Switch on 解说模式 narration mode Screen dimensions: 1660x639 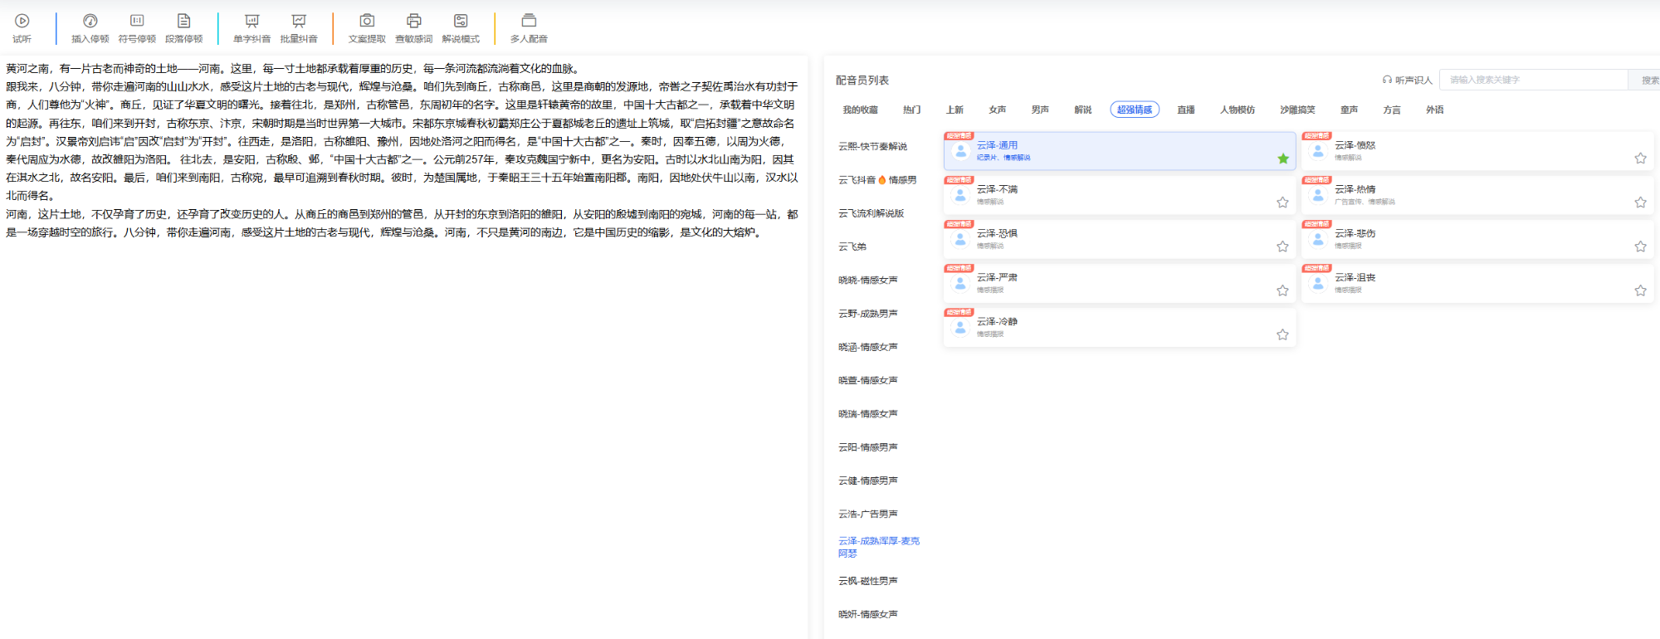tap(461, 28)
